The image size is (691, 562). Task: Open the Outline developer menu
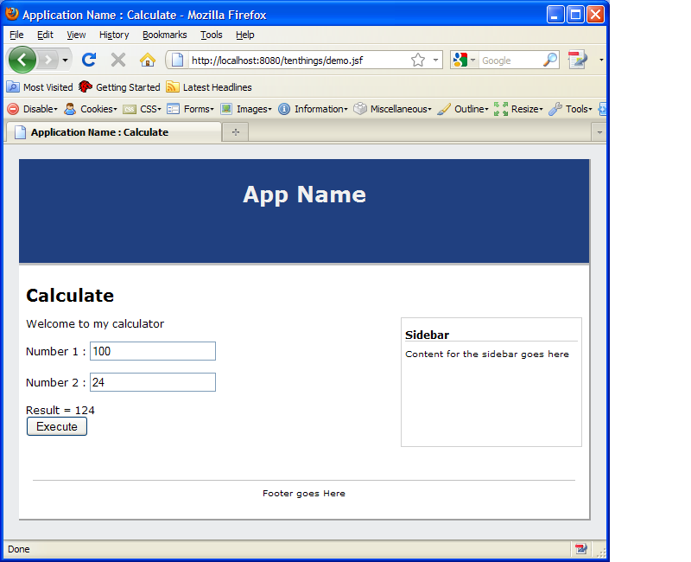tap(471, 109)
